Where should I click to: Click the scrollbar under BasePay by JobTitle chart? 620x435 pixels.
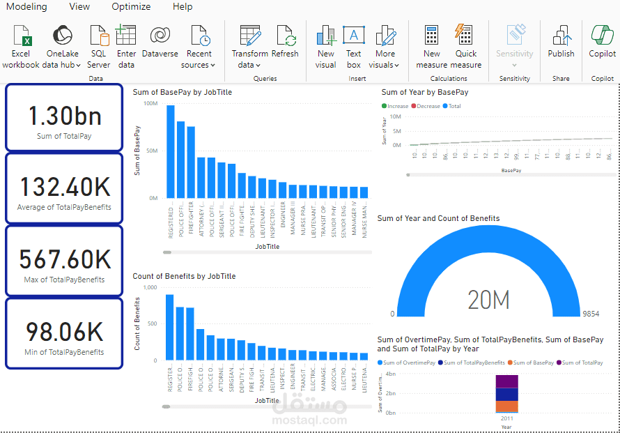tap(167, 250)
